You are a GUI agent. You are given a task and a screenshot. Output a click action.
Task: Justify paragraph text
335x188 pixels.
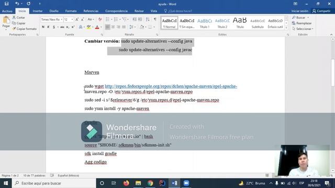click(124, 27)
